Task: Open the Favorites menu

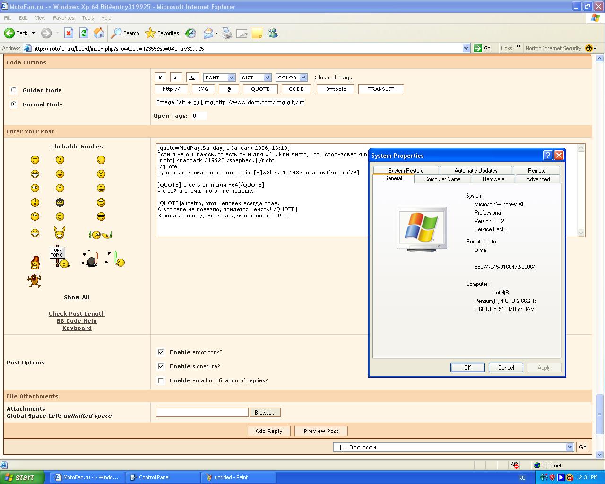Action: (63, 18)
